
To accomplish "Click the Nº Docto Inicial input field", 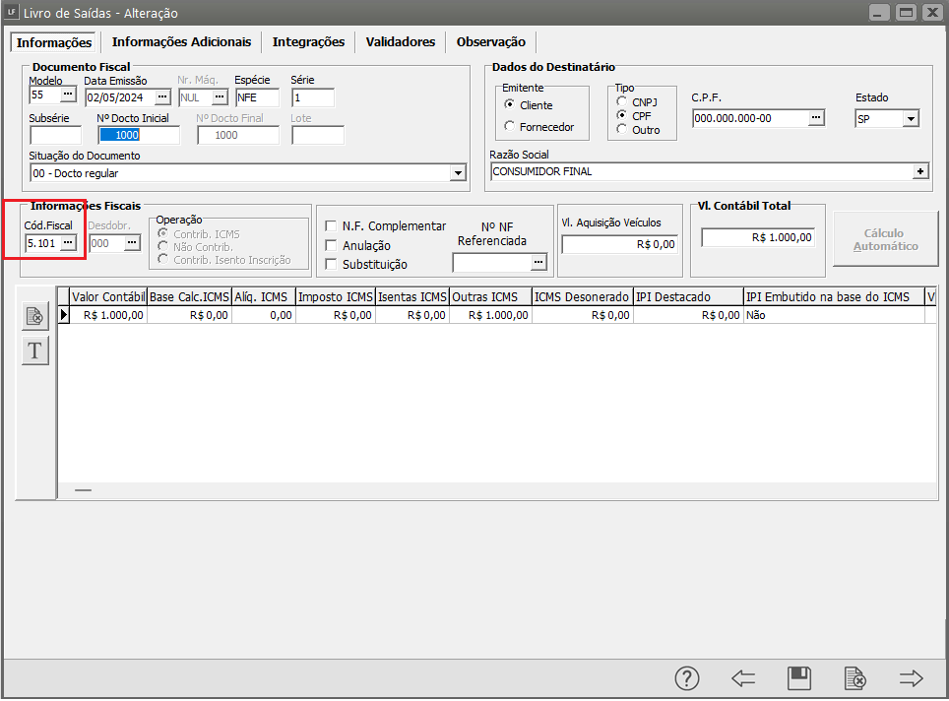I will click(x=139, y=135).
